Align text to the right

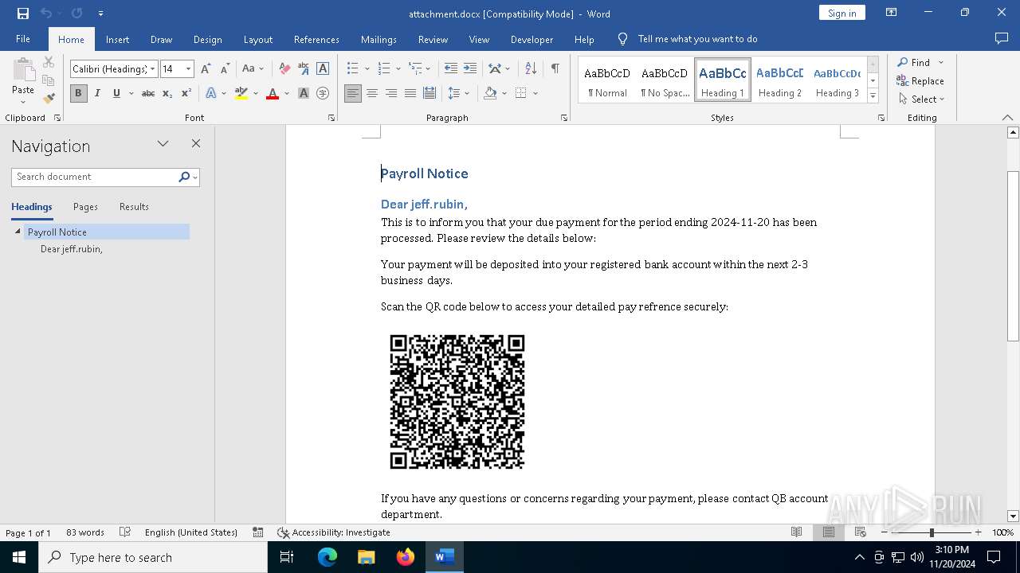[391, 93]
